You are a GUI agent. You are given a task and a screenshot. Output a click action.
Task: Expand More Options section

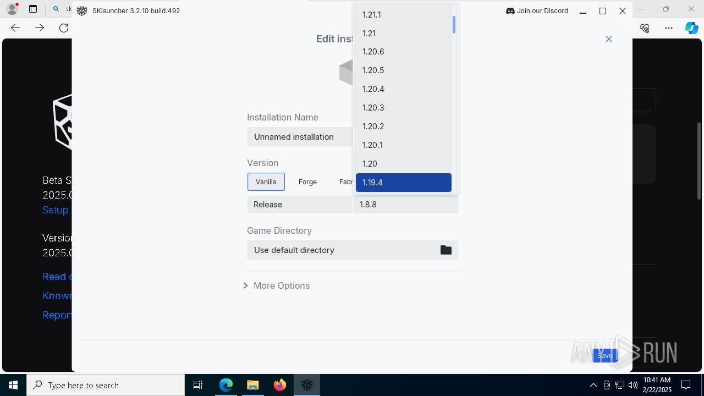[277, 285]
